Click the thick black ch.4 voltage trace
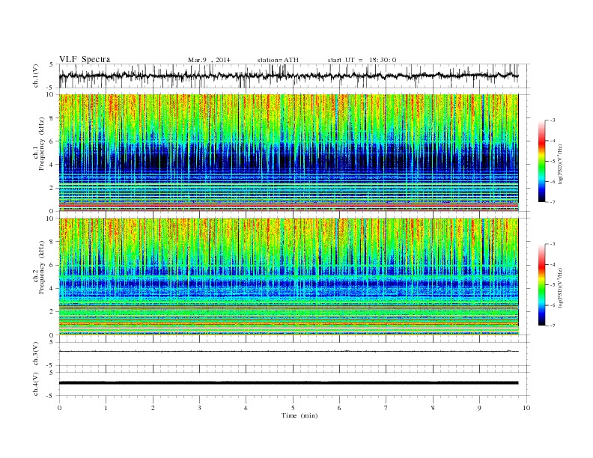The image size is (593, 458). point(288,383)
